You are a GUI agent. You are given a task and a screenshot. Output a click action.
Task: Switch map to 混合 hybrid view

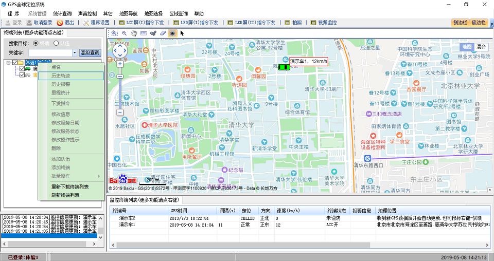[481, 47]
